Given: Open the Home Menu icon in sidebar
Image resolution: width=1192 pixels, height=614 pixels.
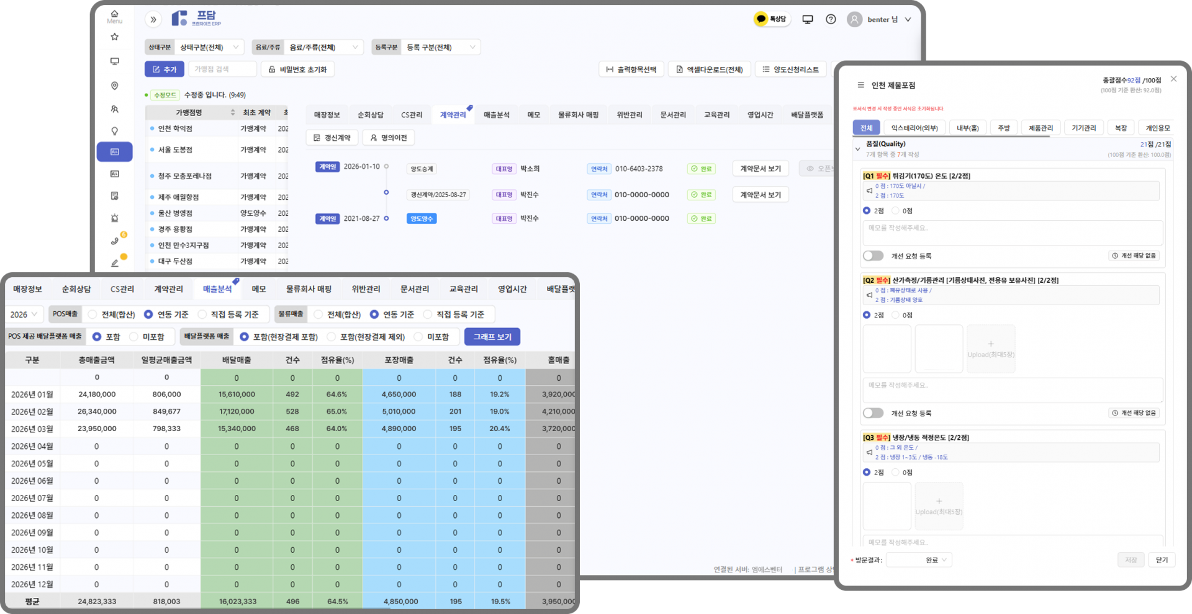Looking at the screenshot, I should (114, 16).
